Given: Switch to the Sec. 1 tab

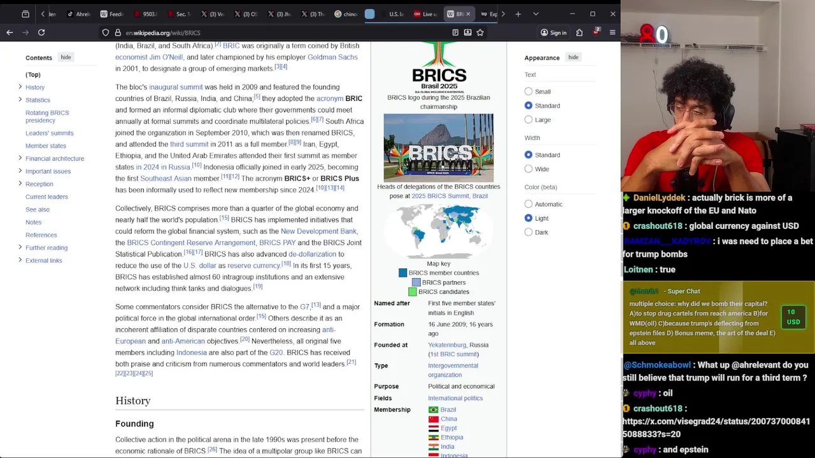Looking at the screenshot, I should click(x=180, y=14).
